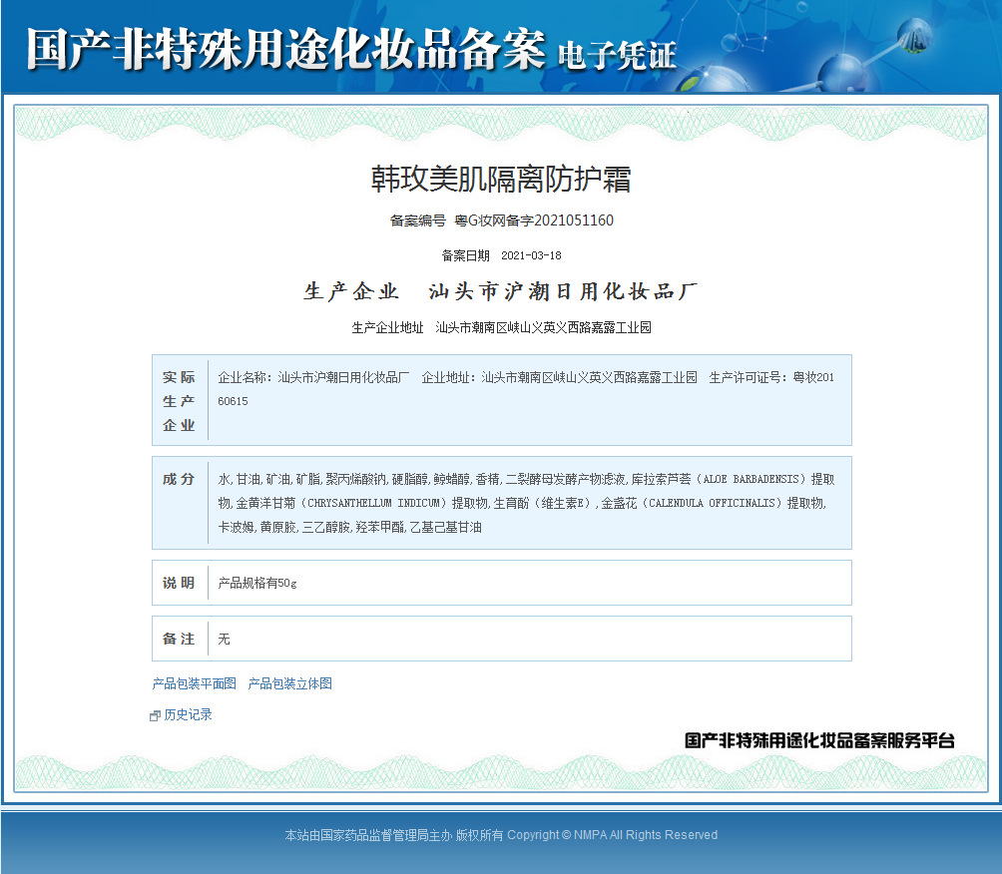This screenshot has height=874, width=1002.
Task: Click the ingredient text CHRYSANTHELLUM INDICUM
Action: (374, 504)
